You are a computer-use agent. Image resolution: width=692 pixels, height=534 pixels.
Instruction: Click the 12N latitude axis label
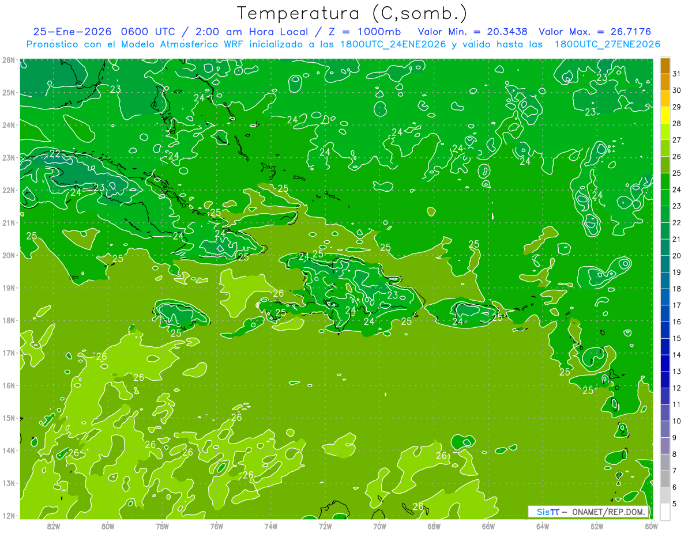click(x=8, y=516)
